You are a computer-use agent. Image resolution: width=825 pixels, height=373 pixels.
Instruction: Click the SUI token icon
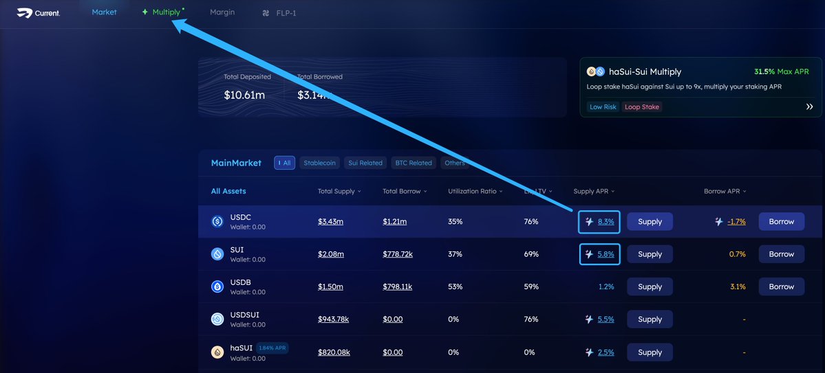click(217, 254)
